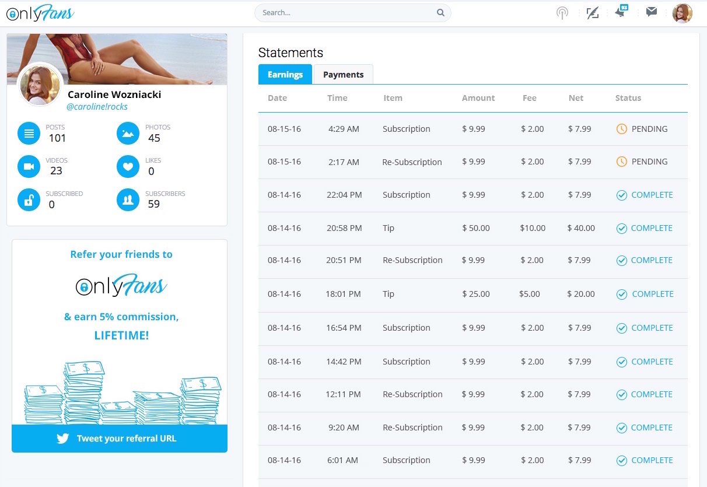The image size is (707, 487).
Task: Select the Earnings tab
Action: click(x=285, y=75)
